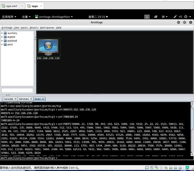The height and width of the screenshot is (171, 194).
Task: Open the View menu
Action: (x=17, y=28)
